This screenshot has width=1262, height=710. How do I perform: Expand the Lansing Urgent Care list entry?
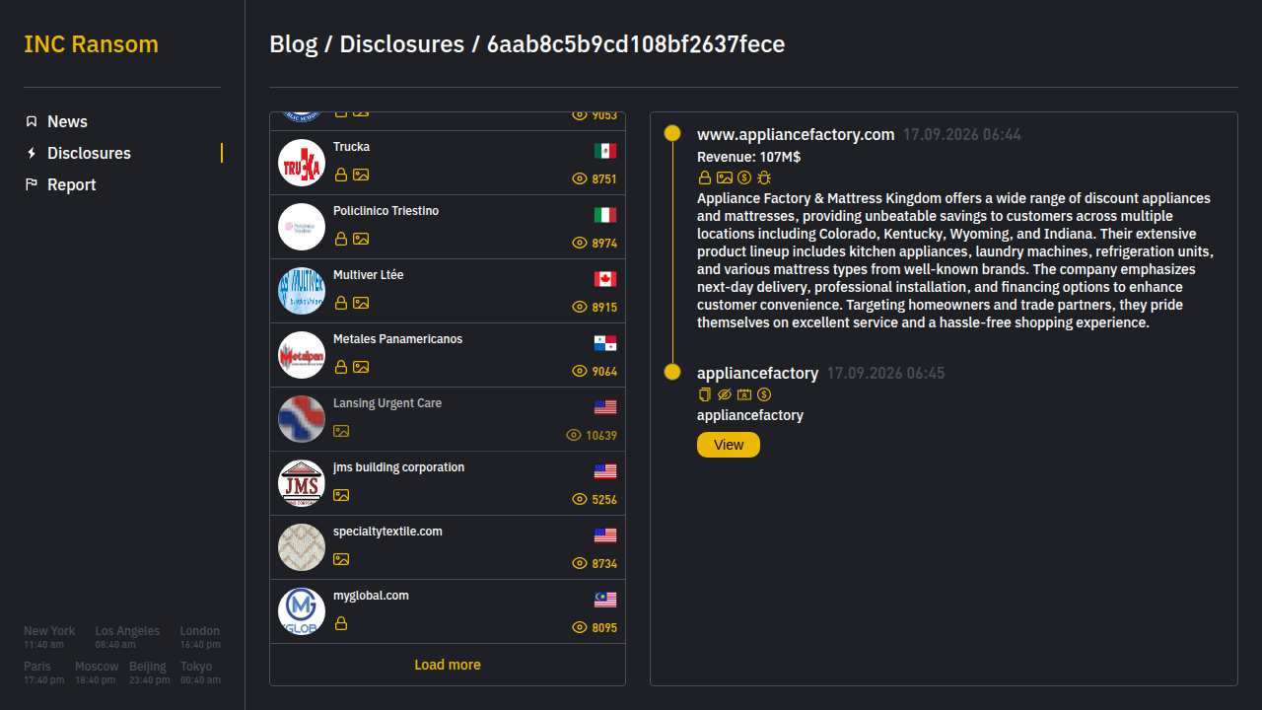[448, 419]
